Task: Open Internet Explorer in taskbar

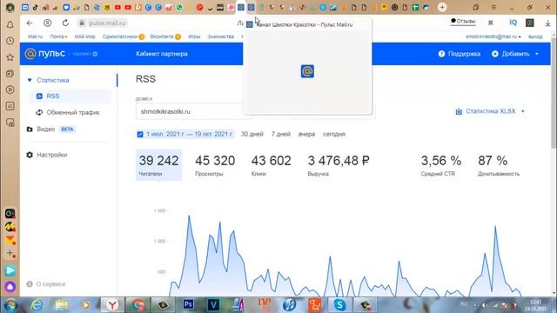Action: [x=37, y=304]
